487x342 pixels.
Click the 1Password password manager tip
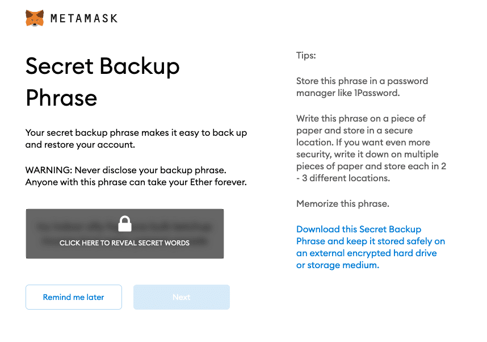pyautogui.click(x=362, y=87)
